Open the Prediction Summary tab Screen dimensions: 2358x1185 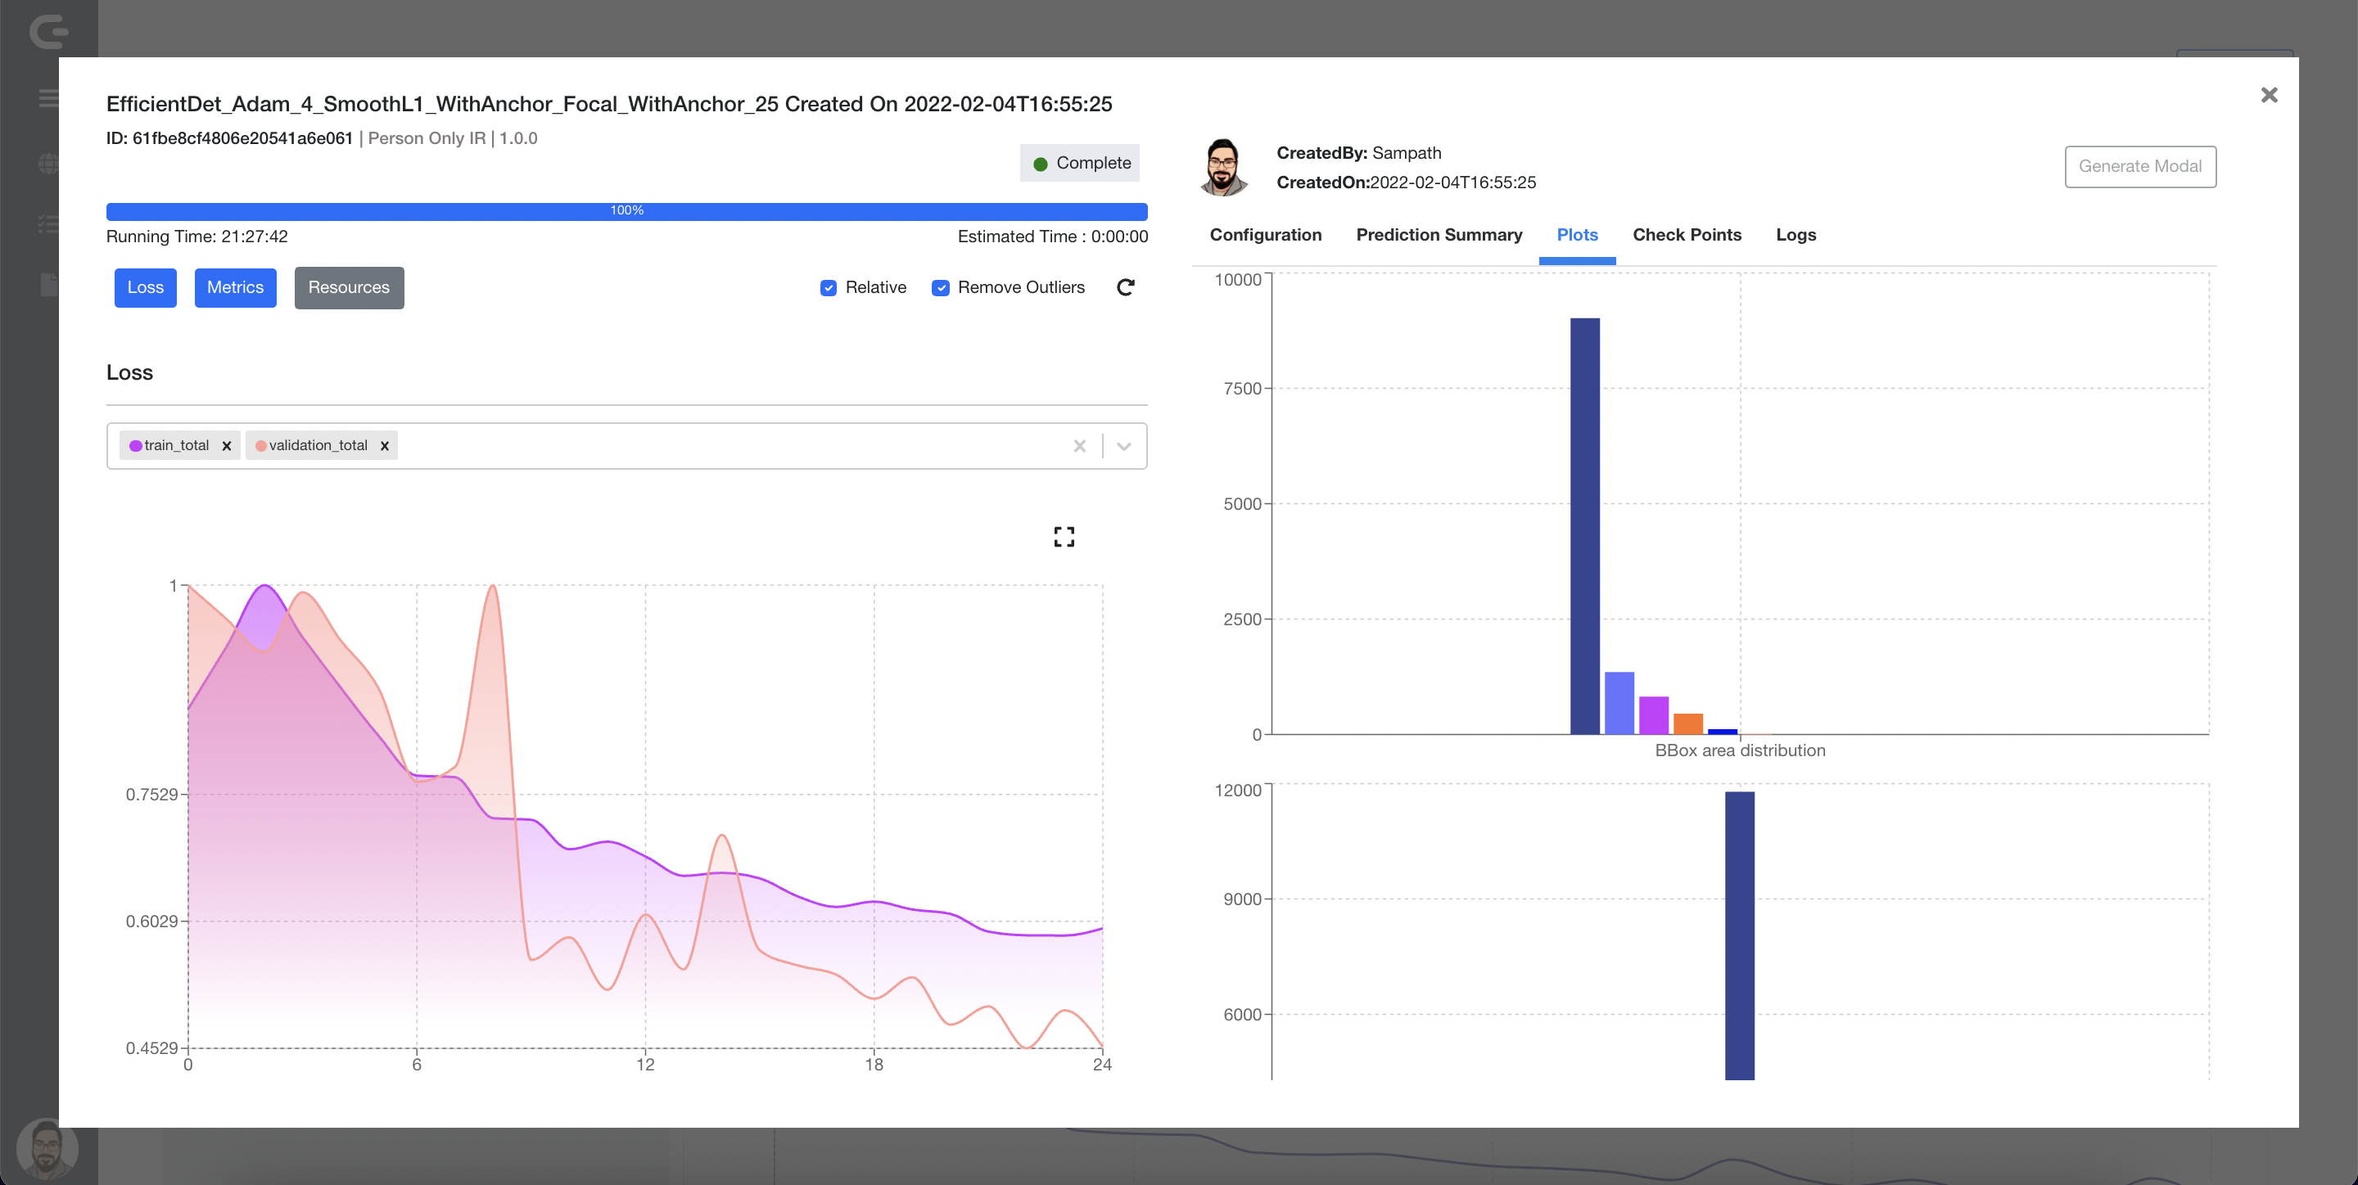click(1439, 235)
